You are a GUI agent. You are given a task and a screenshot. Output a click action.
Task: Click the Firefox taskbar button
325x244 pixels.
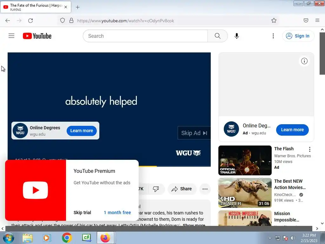(x=105, y=238)
